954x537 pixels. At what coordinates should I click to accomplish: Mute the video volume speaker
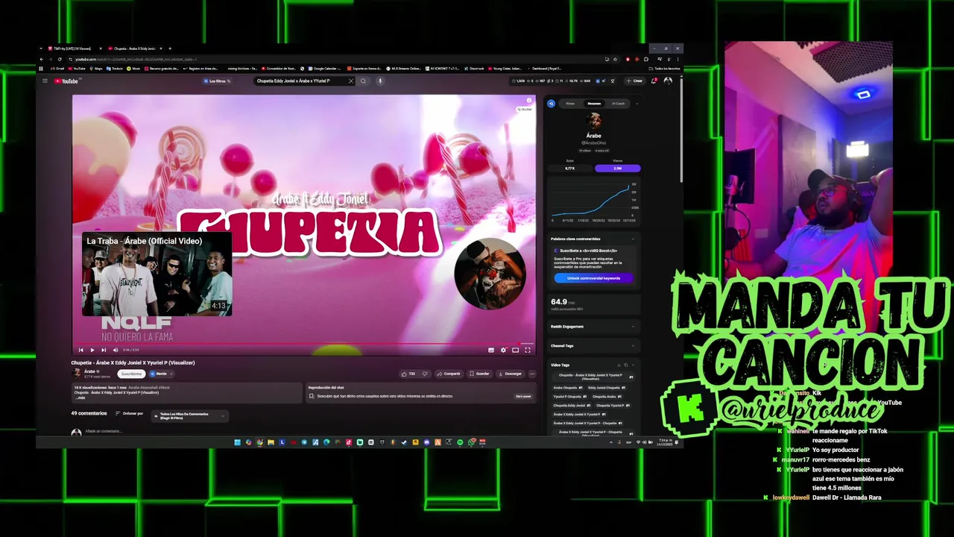pyautogui.click(x=115, y=350)
